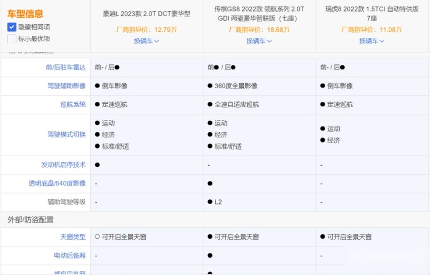Click the 厂商指导价 18.68万 price

(259, 30)
